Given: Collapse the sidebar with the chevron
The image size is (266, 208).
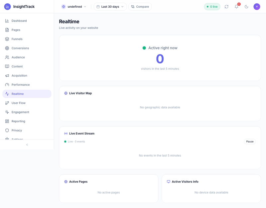Looking at the screenshot, I should click(x=27, y=145).
